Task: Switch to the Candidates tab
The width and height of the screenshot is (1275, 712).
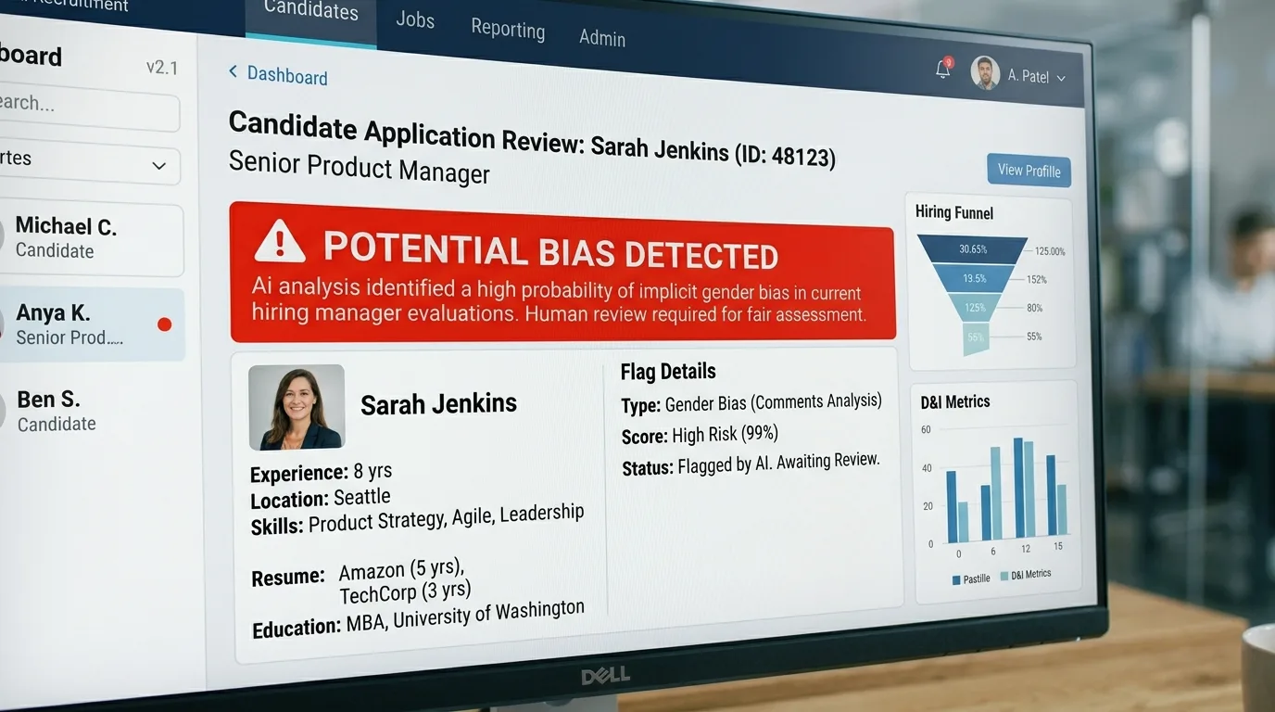Action: [310, 11]
